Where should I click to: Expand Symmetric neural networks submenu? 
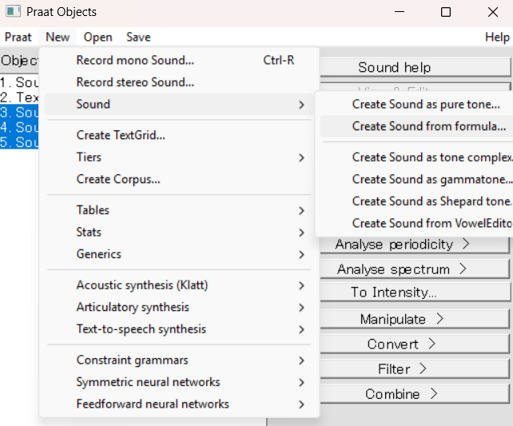179,382
